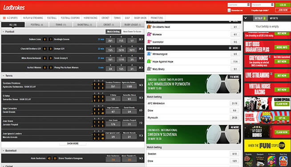Select 5/4 odds for Daniel Brands
The width and height of the screenshot is (291, 167).
coord(129,112)
